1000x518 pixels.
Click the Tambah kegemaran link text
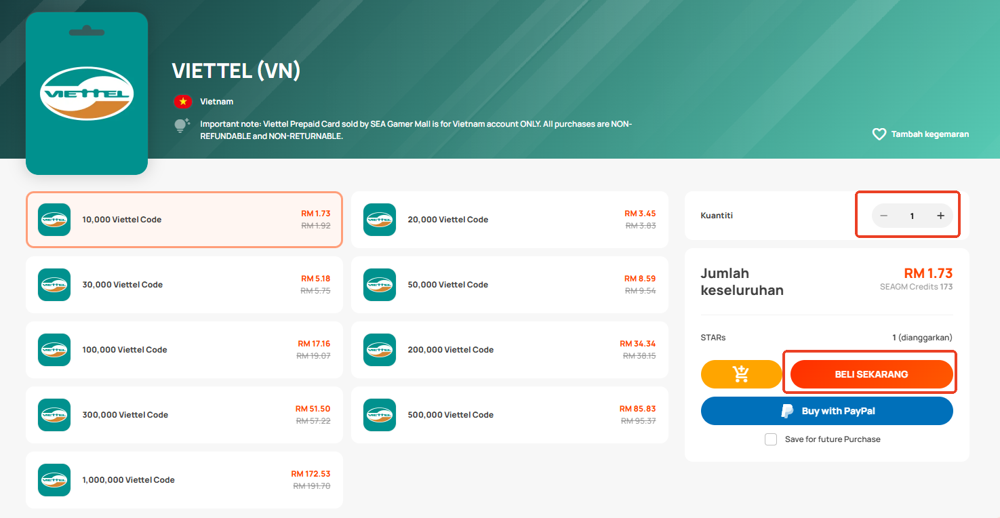pyautogui.click(x=930, y=134)
